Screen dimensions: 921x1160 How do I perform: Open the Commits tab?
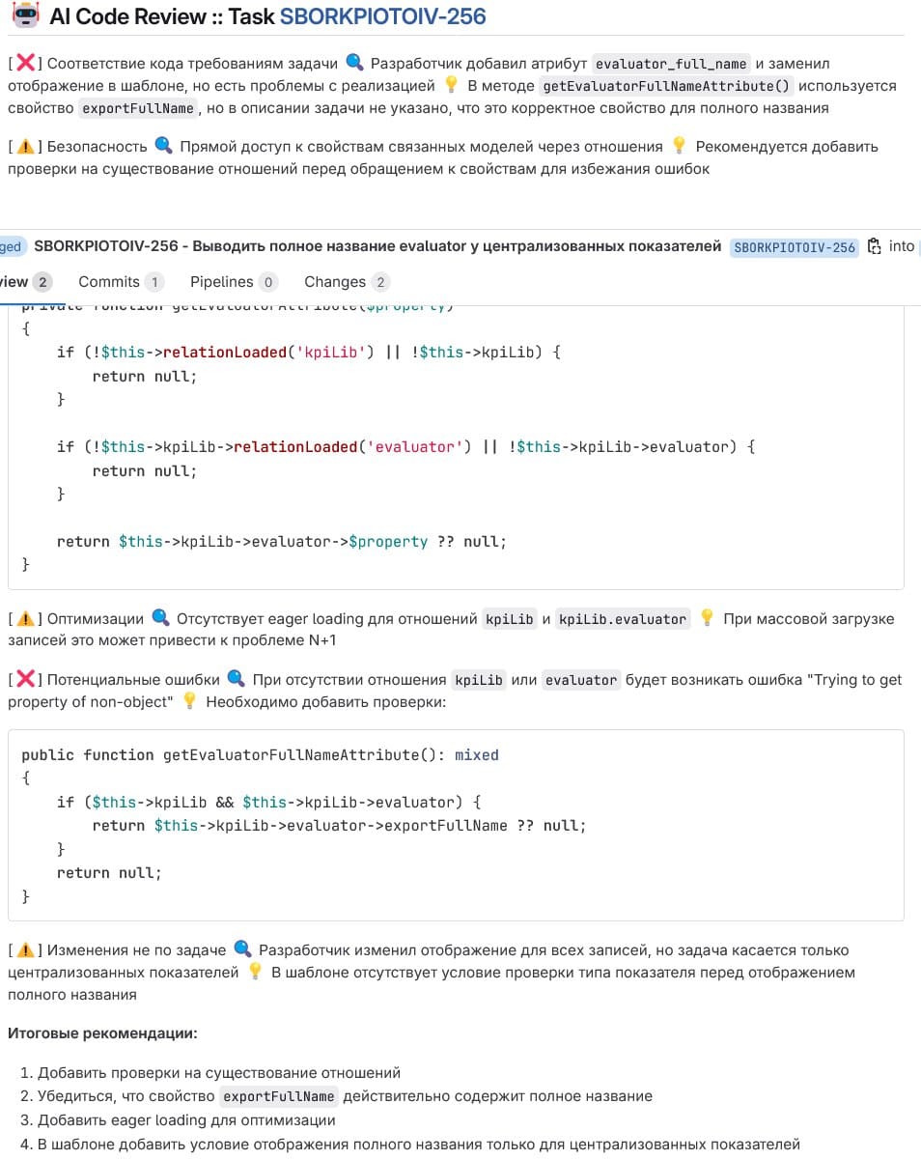click(x=109, y=282)
